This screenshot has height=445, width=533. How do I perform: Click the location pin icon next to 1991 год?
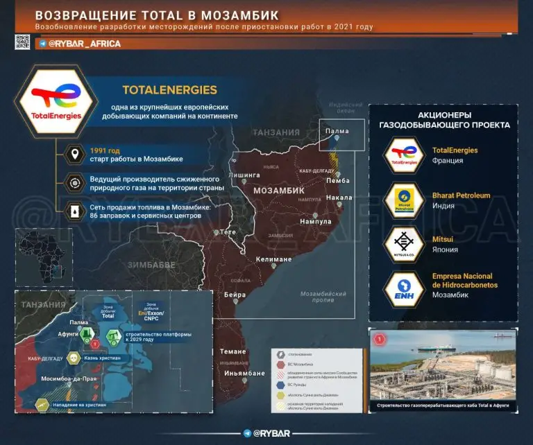(74, 154)
